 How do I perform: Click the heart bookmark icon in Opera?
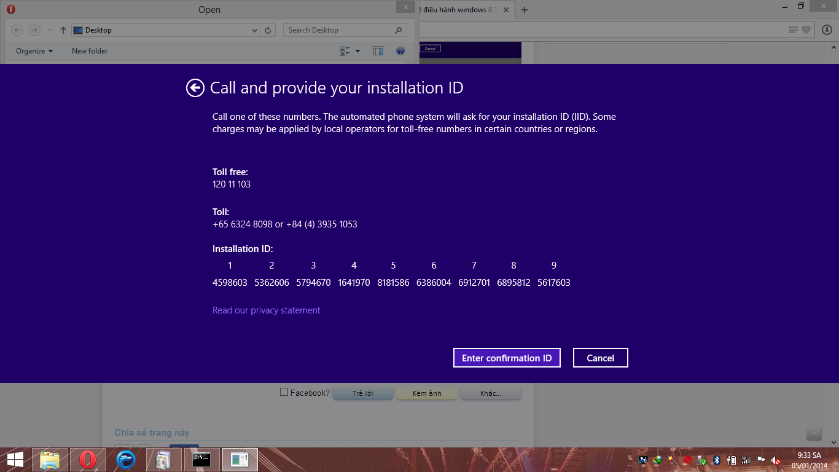[806, 30]
